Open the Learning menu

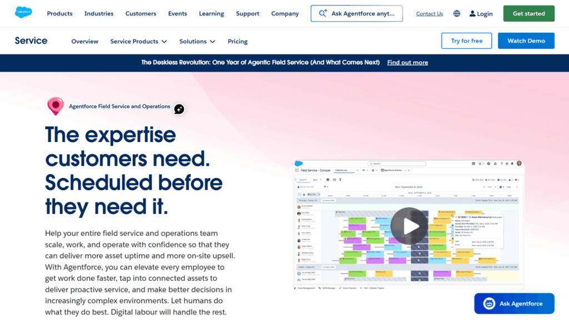(211, 13)
